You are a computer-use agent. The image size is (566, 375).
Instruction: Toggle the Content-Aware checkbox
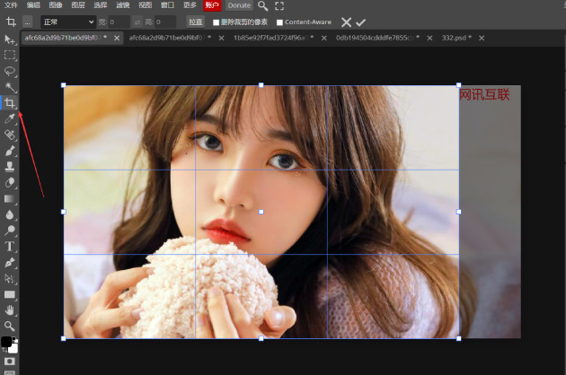(x=280, y=22)
